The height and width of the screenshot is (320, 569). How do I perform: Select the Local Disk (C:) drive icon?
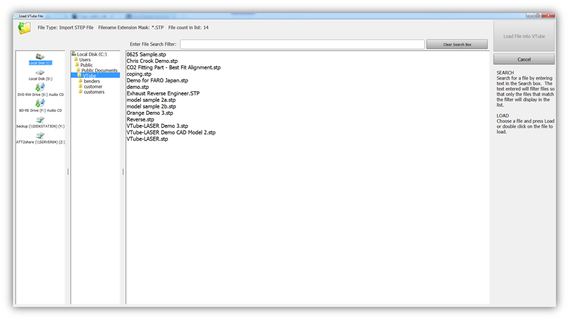click(x=40, y=57)
